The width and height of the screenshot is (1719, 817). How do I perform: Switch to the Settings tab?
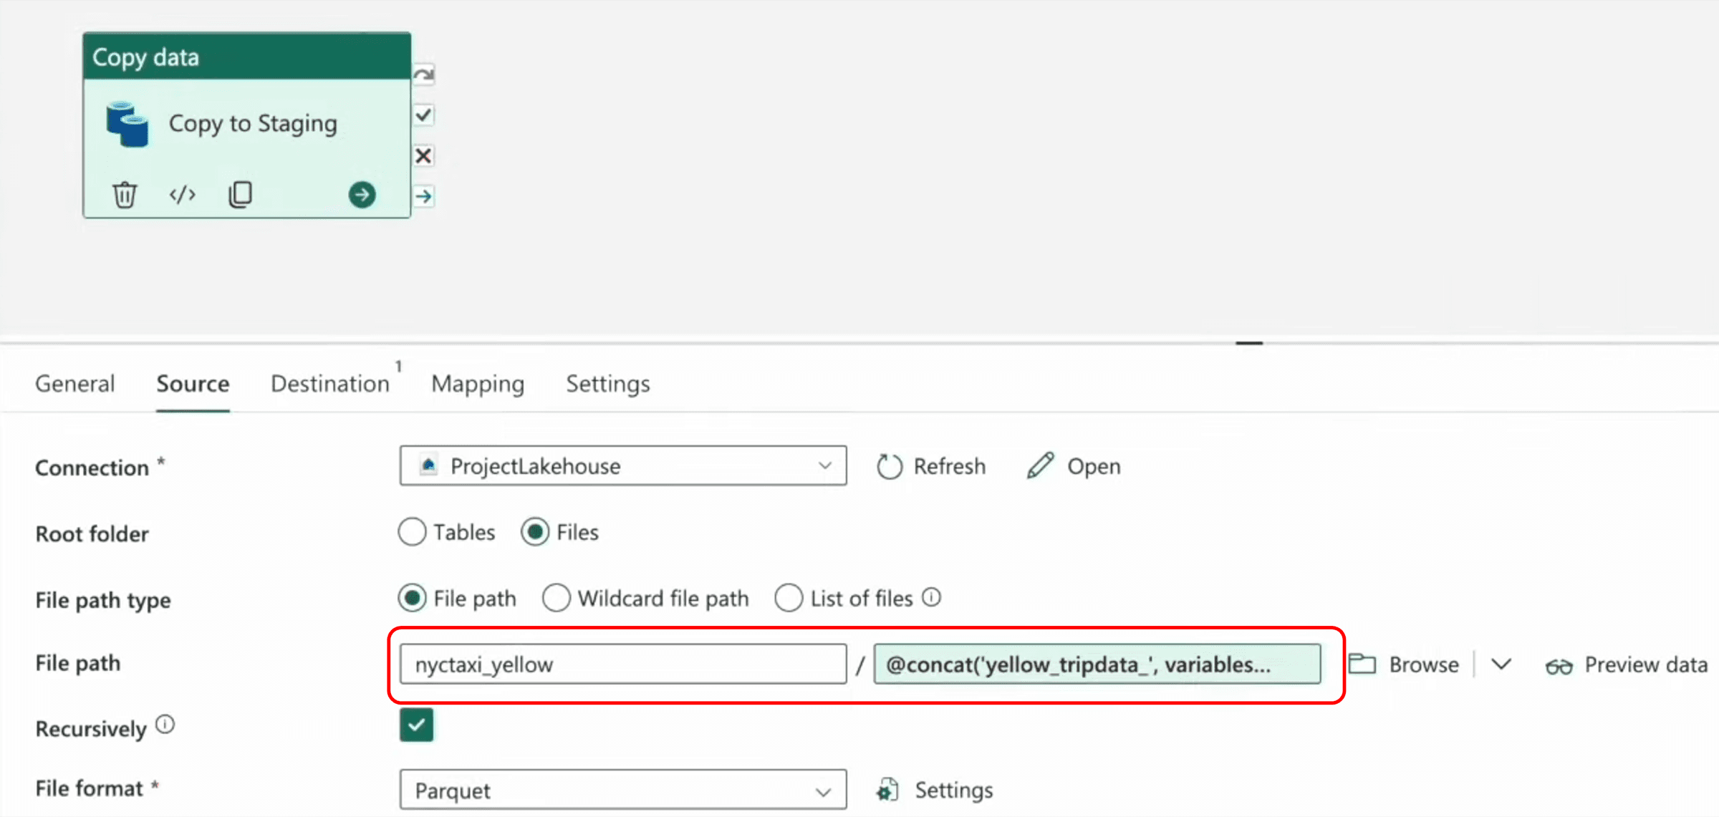608,384
